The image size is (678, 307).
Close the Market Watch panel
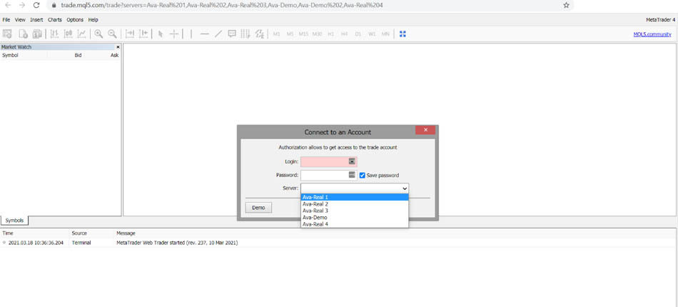(x=118, y=46)
